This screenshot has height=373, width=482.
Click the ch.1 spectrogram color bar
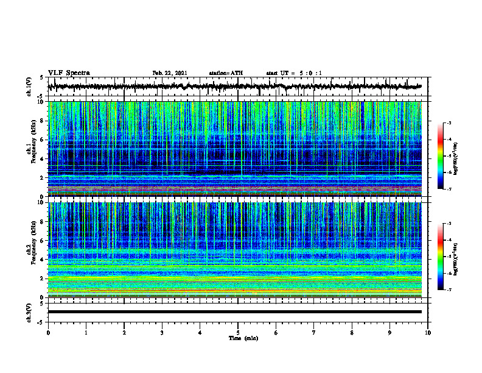tap(441, 156)
